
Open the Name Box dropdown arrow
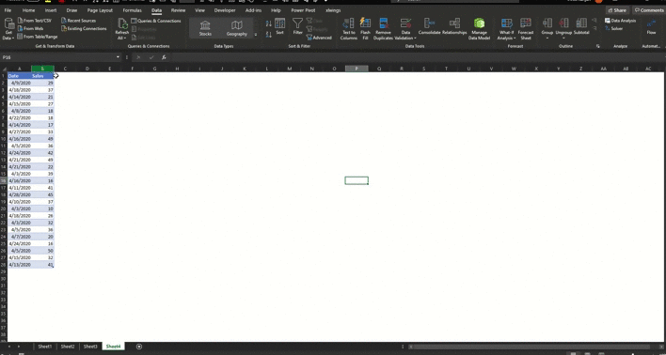pyautogui.click(x=118, y=57)
